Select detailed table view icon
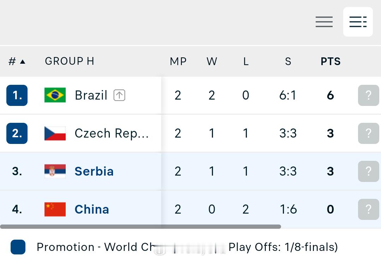The height and width of the screenshot is (259, 381). [358, 22]
